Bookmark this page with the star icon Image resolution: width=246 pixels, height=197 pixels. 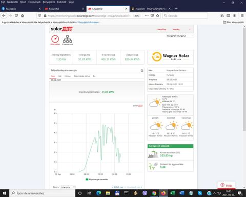point(157,15)
